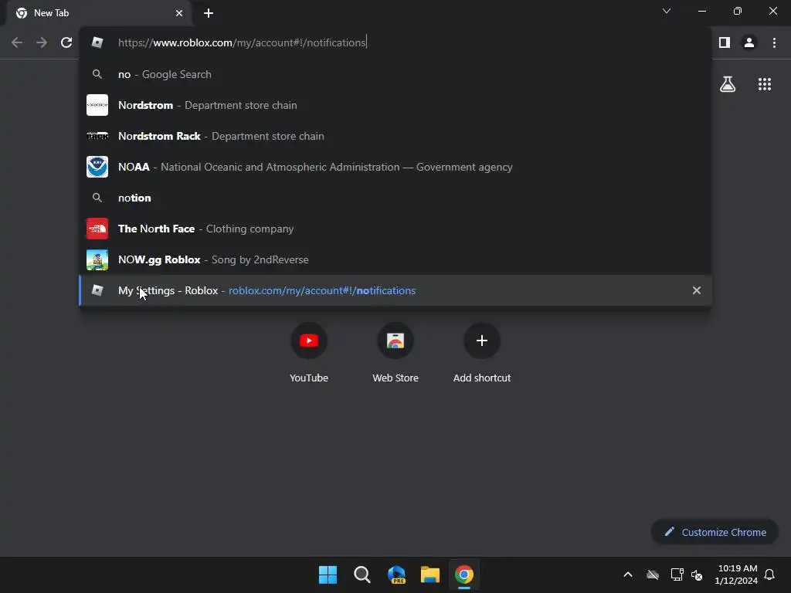Screen dimensions: 791x593
Task: Choose 'no - Google Search' suggestion
Action: (x=395, y=74)
